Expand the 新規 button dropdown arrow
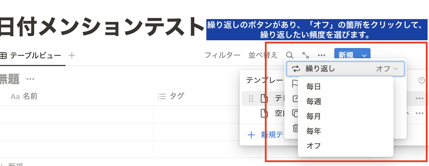This screenshot has height=166, width=429. tap(365, 55)
